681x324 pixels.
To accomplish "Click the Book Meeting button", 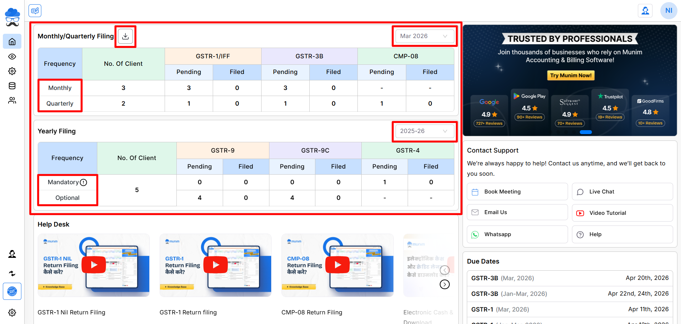I will point(517,192).
